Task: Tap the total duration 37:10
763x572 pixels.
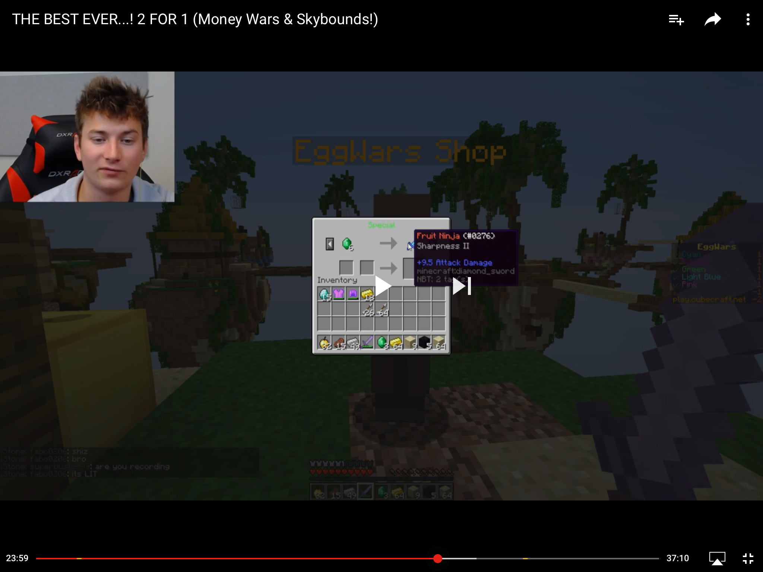Action: [678, 558]
